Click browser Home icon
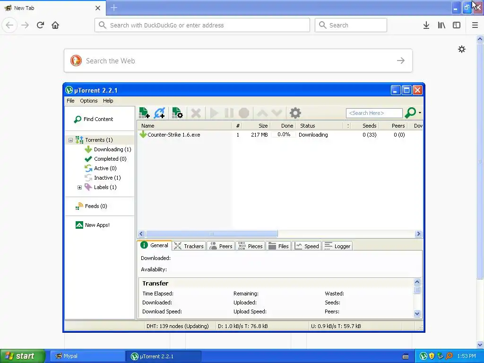The image size is (484, 363). 55,25
